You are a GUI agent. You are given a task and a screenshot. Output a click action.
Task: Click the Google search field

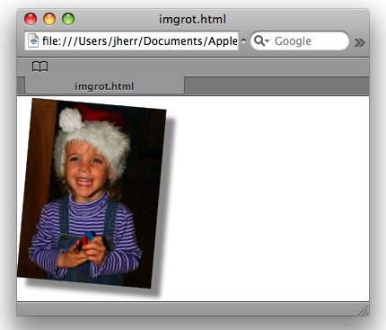pos(300,40)
